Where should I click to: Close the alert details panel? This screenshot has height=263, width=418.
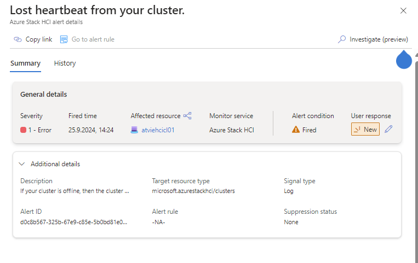(403, 10)
